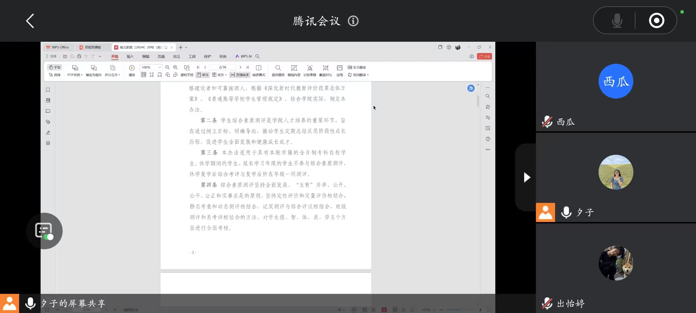Screen dimensions: 696x313
Task: Click the 压缩 compress document icon
Action: [x=339, y=71]
